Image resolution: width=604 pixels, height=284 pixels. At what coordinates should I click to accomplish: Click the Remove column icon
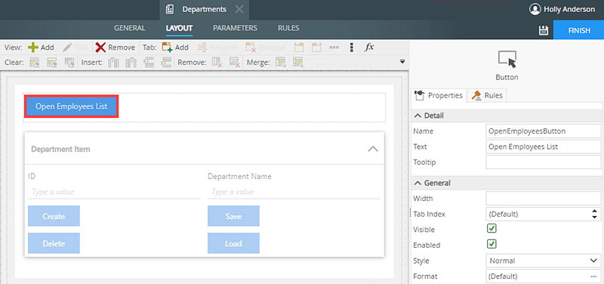217,62
